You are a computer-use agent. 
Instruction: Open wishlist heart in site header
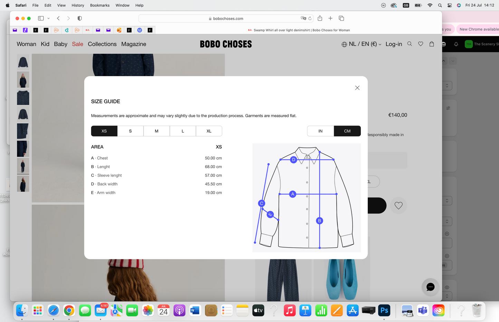[x=421, y=44]
